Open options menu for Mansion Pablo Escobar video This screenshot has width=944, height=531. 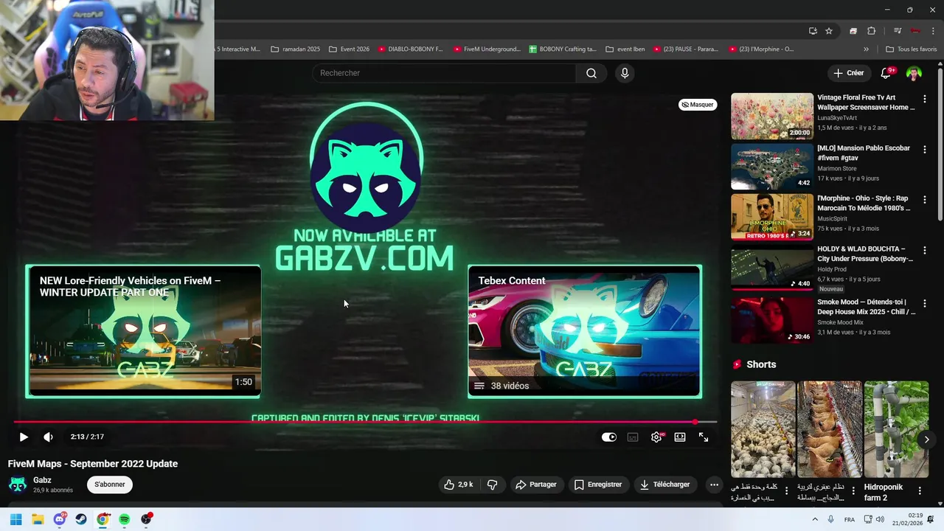[925, 149]
